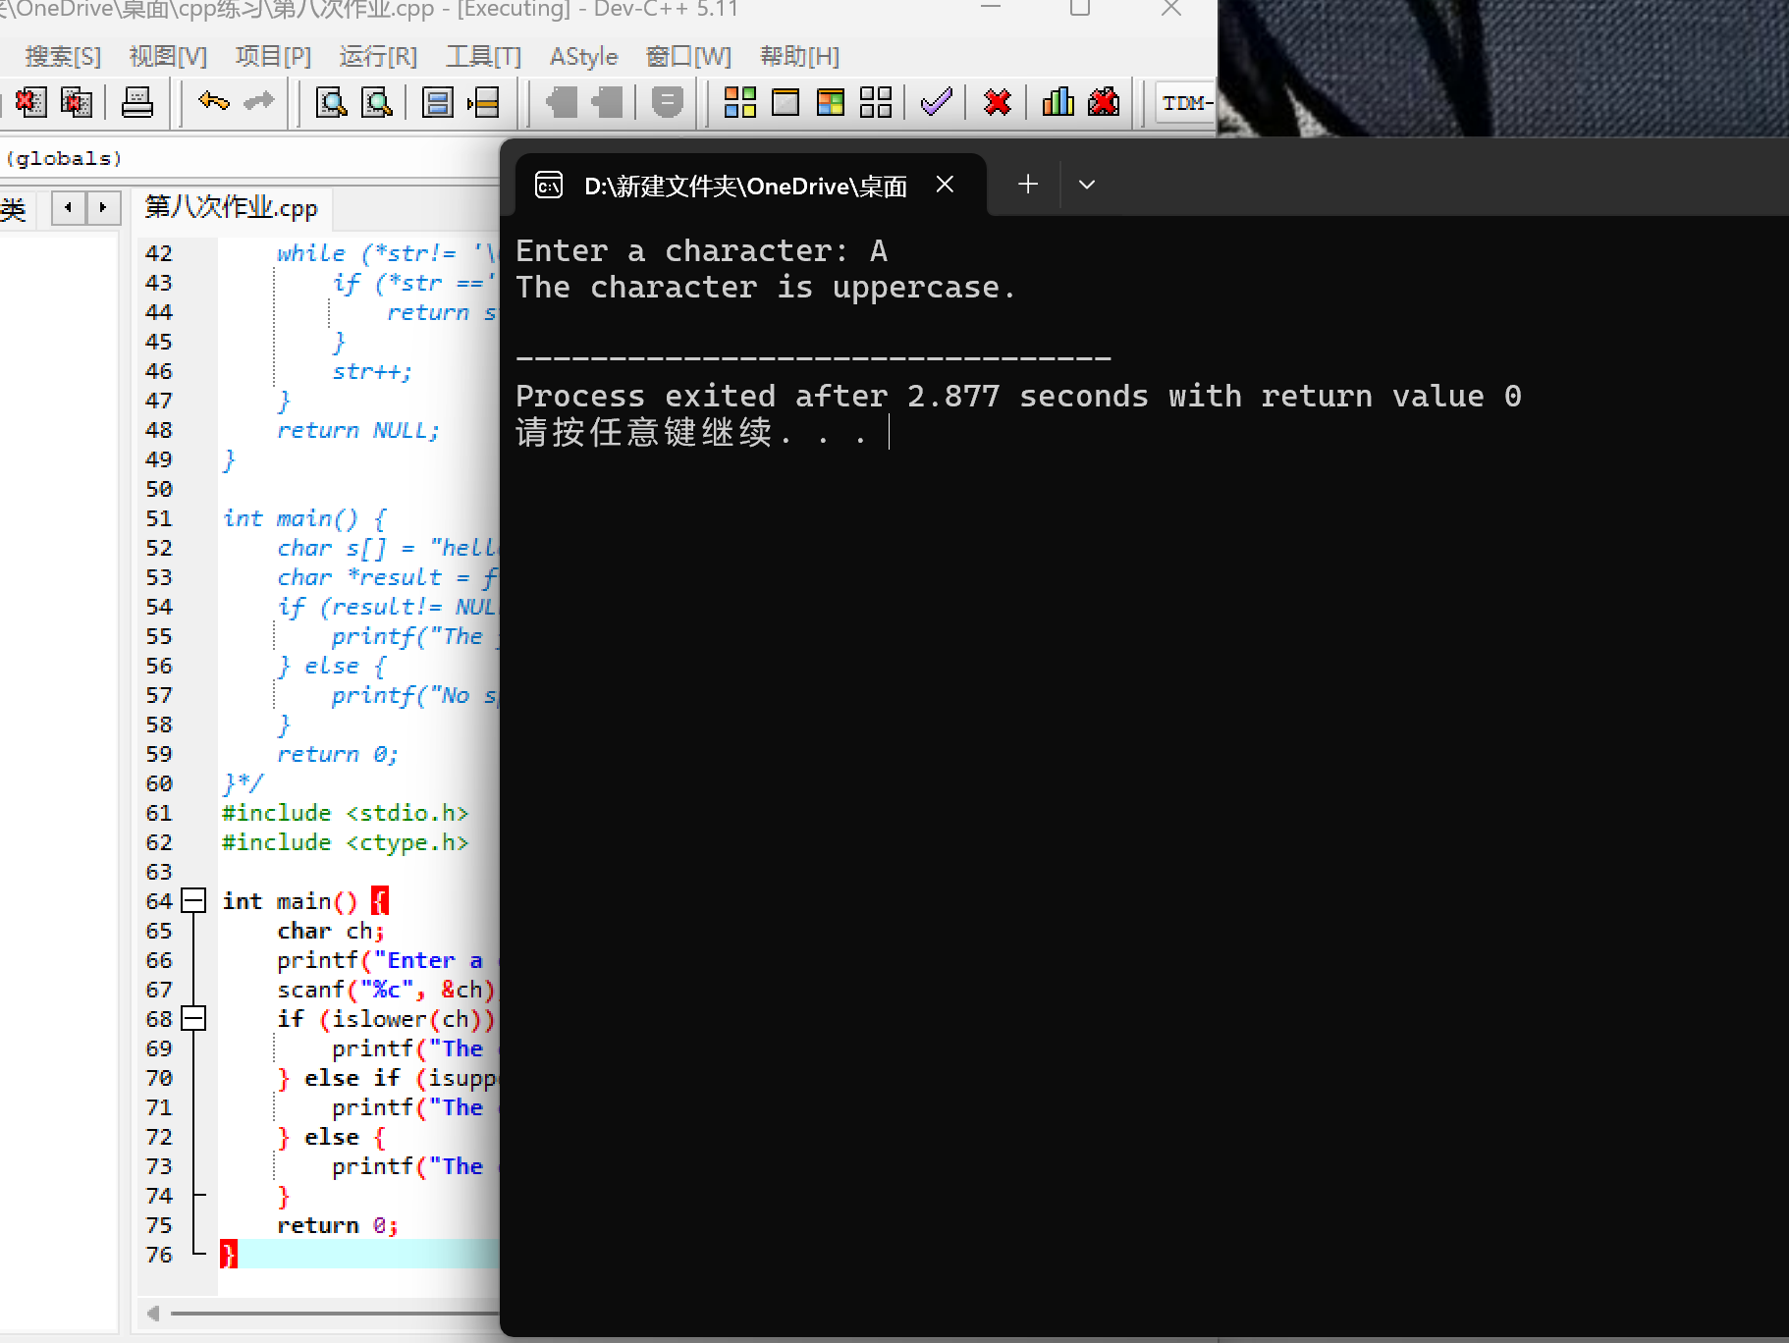Collapse the if block fold at line 68
Viewport: 1789px width, 1343px height.
[194, 1018]
